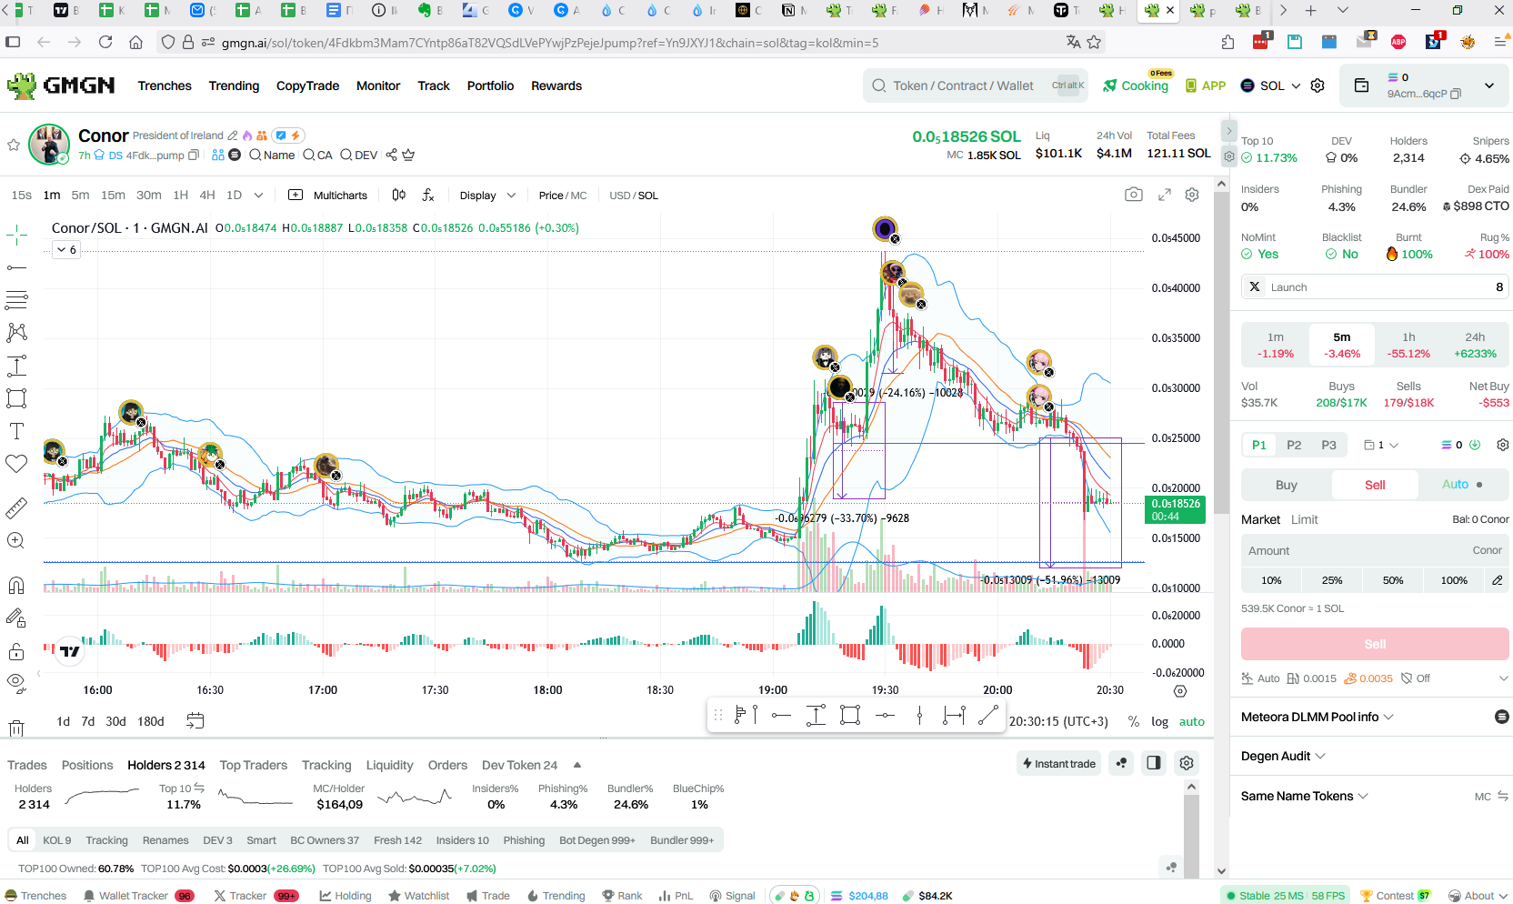Image resolution: width=1513 pixels, height=904 pixels.
Task: Toggle USD / SOL currency display
Action: (633, 196)
